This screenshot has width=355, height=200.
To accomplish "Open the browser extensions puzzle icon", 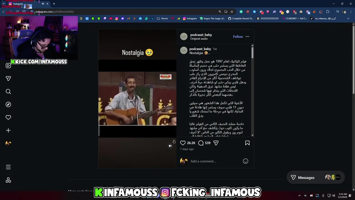I will click(x=328, y=12).
